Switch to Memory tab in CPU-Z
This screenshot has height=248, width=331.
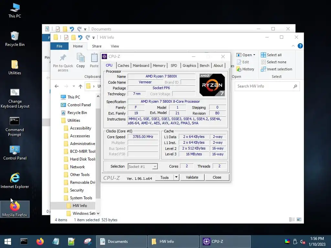[x=159, y=66]
